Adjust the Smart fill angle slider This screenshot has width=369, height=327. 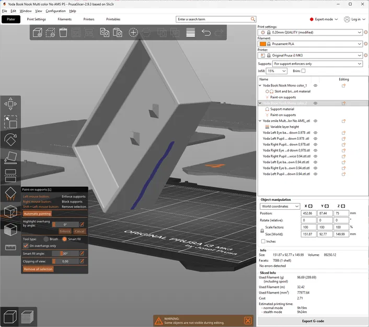65,254
